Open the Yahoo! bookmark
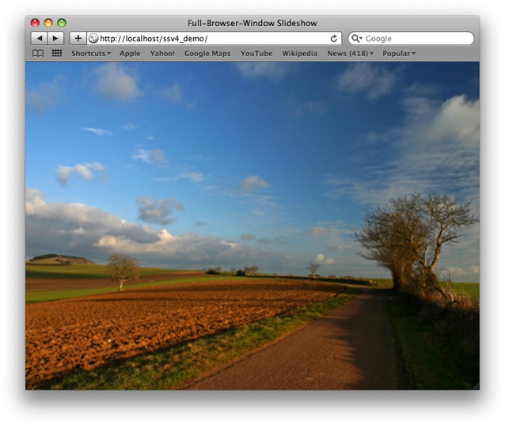505x425 pixels. click(x=162, y=54)
